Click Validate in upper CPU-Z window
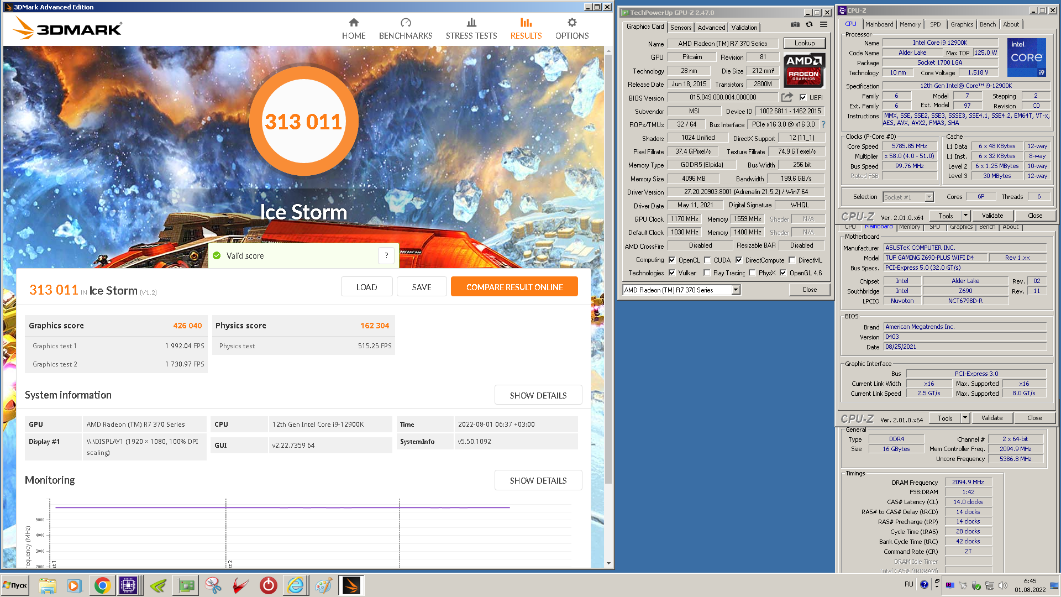This screenshot has width=1061, height=597. pyautogui.click(x=992, y=216)
